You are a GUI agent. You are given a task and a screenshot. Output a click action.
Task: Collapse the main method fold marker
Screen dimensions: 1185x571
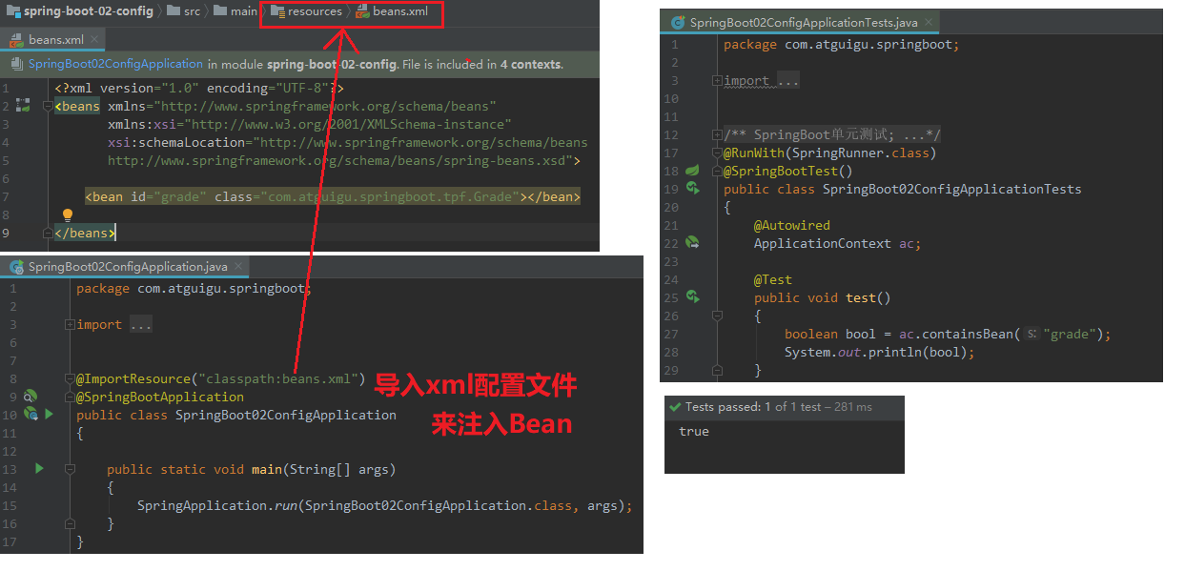70,469
